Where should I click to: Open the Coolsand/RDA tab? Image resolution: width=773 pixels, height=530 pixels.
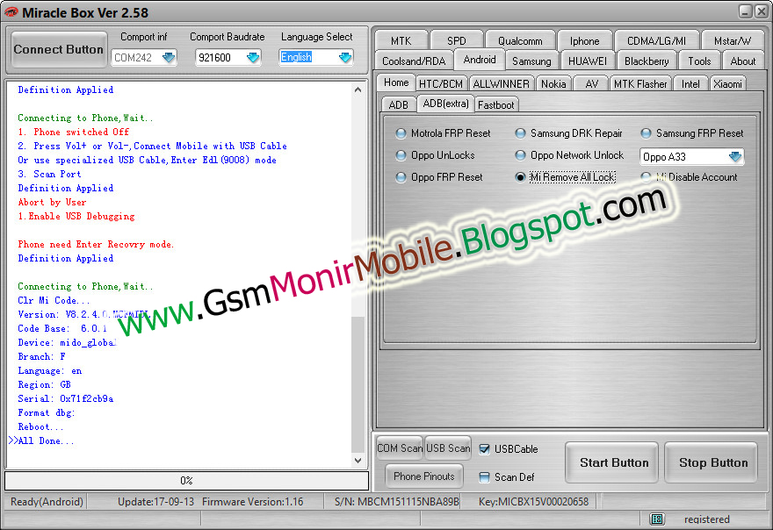point(414,61)
